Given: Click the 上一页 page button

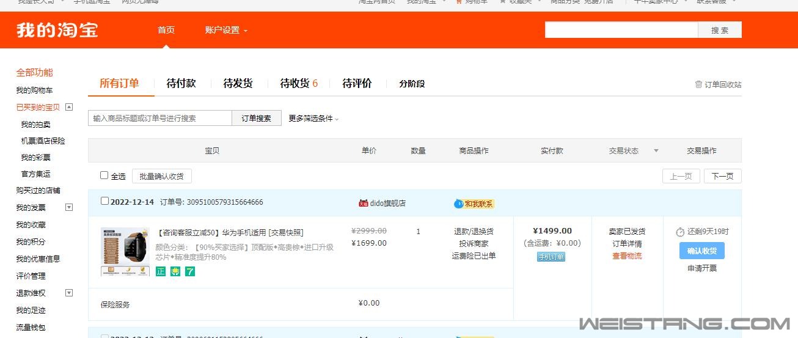Looking at the screenshot, I should [x=681, y=176].
